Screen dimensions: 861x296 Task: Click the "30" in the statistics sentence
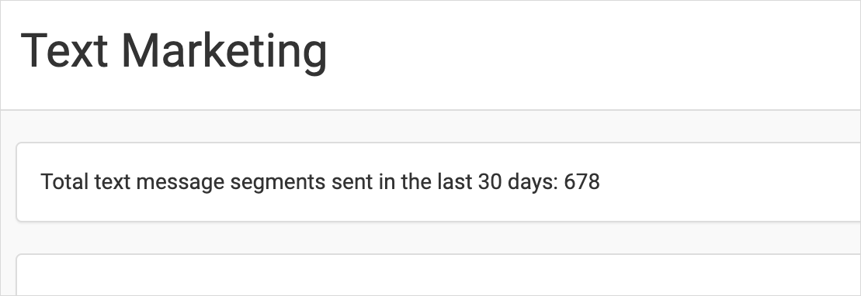[490, 182]
